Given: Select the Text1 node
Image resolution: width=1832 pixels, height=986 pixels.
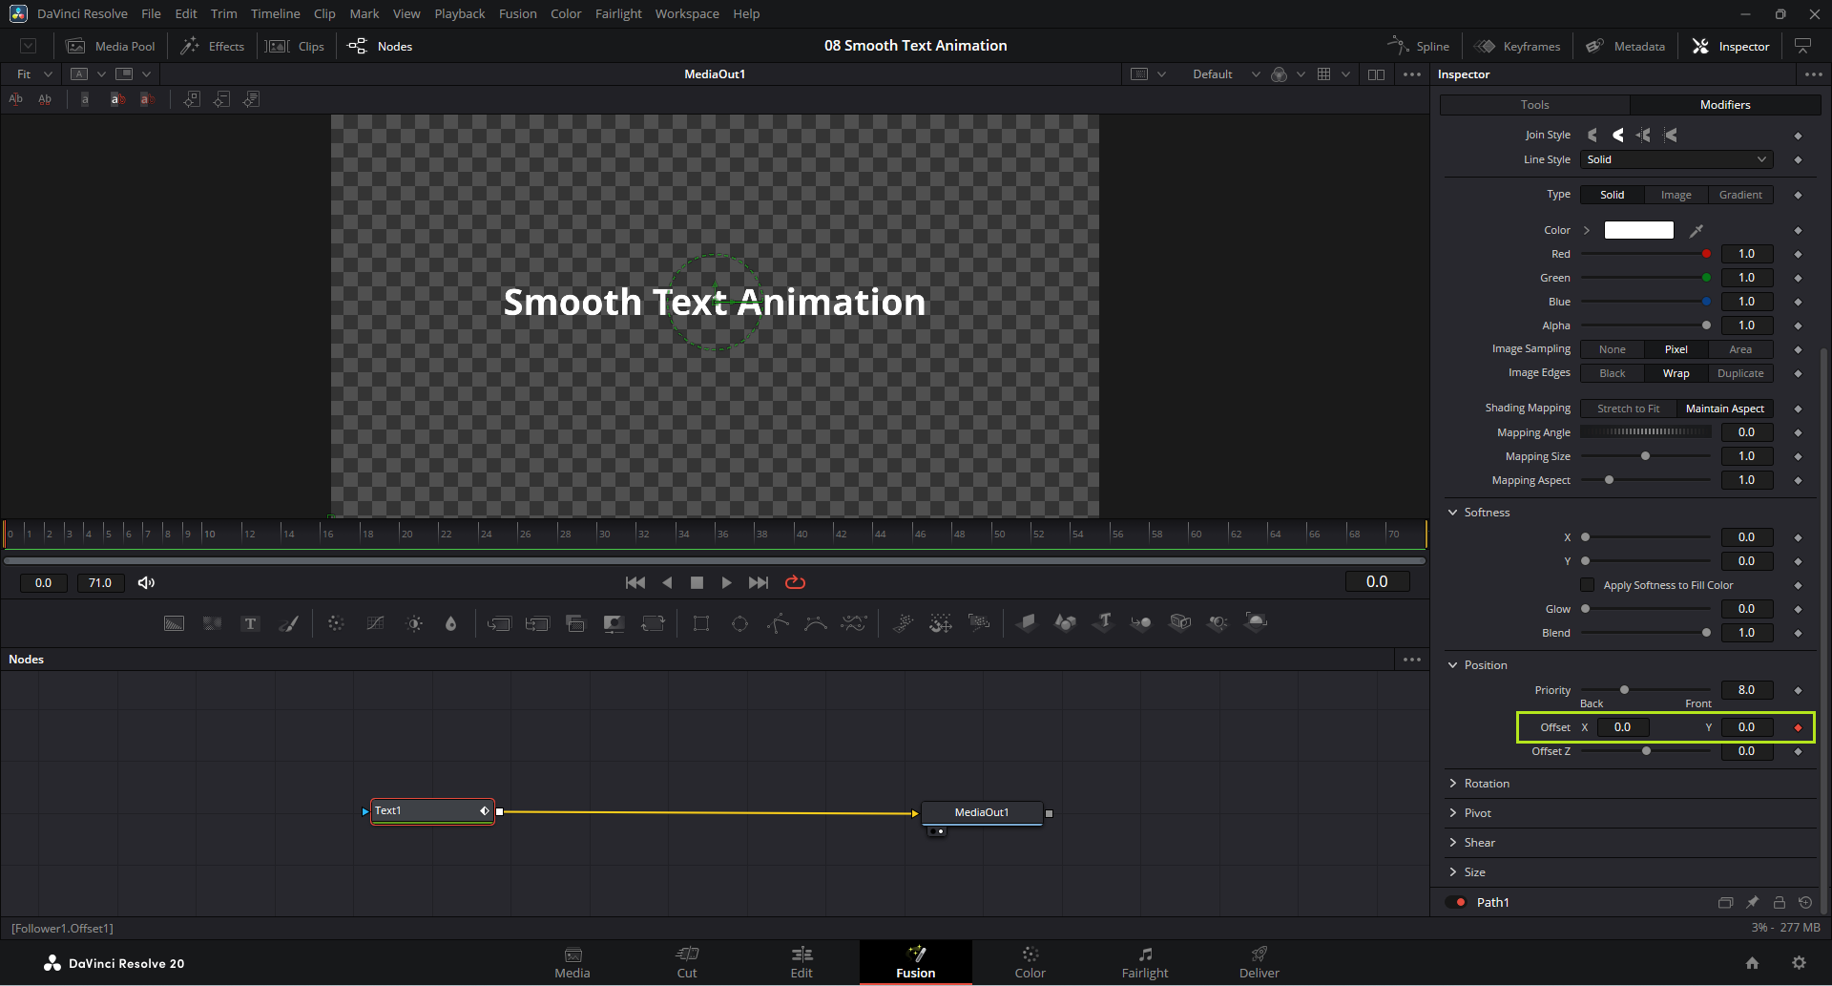Looking at the screenshot, I should click(425, 811).
